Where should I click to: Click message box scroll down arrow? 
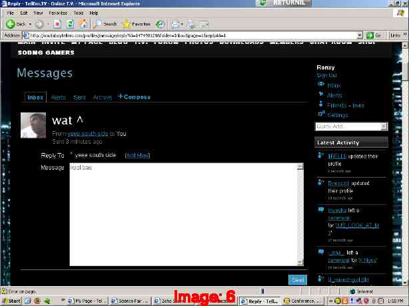300,262
